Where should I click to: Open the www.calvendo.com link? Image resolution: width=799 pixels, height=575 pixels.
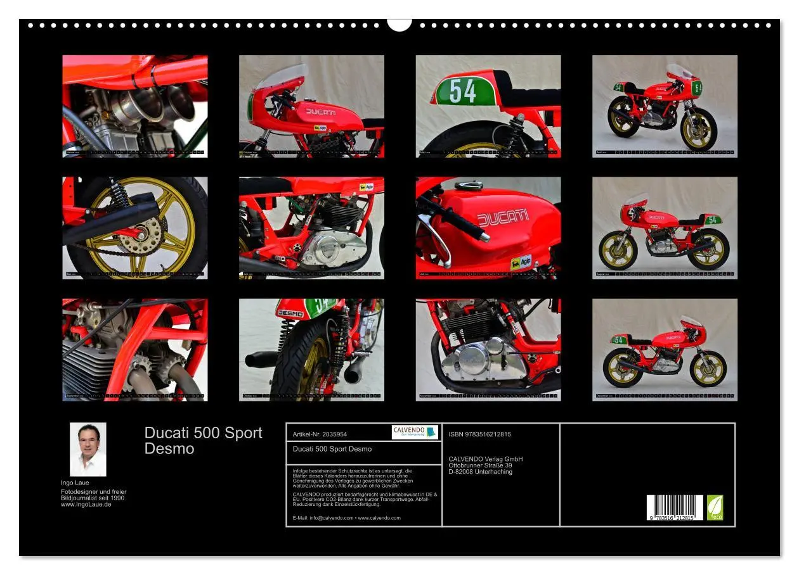pos(379,518)
